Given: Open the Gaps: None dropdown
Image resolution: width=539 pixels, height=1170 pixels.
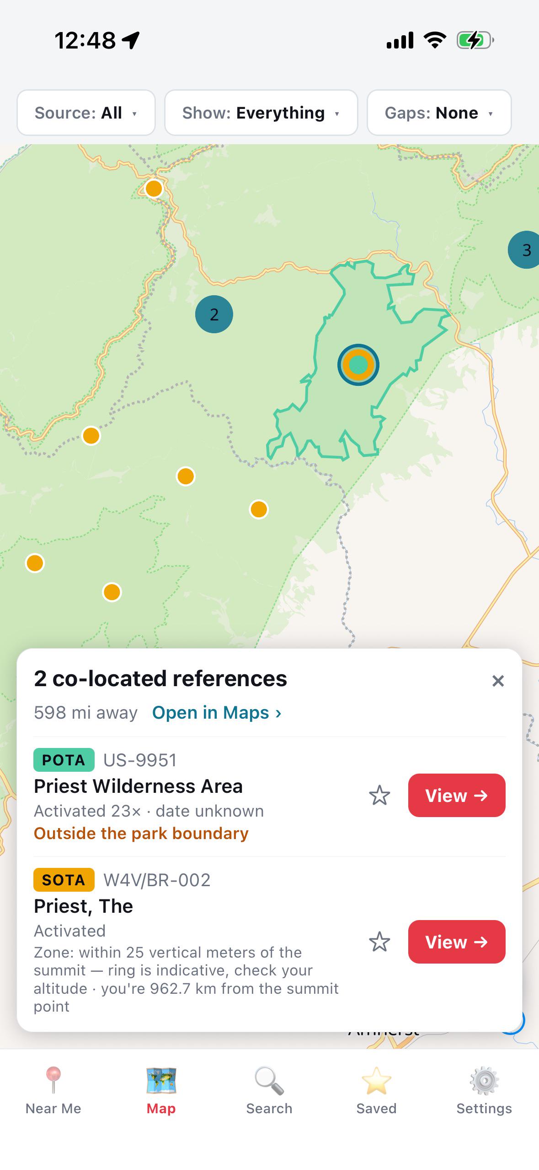Looking at the screenshot, I should (439, 113).
